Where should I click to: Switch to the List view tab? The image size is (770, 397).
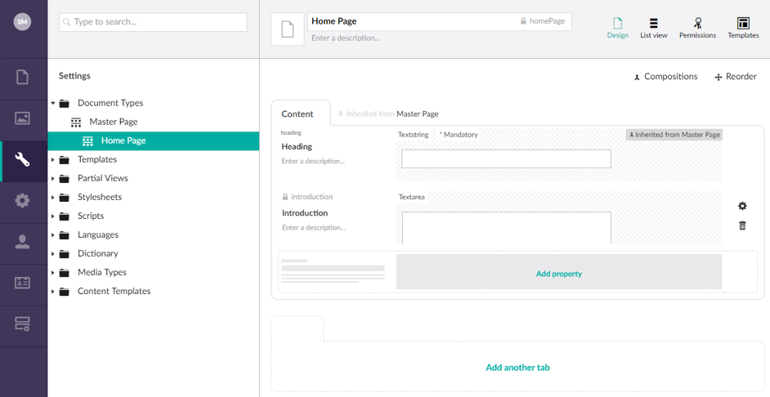tap(654, 28)
